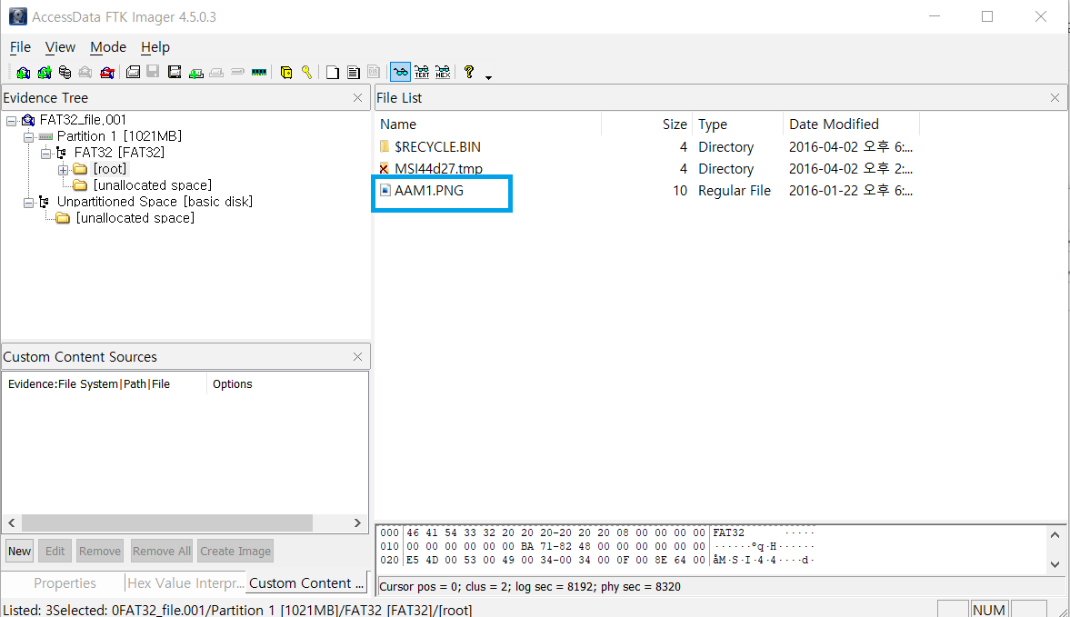Click the New button
Screen dimensions: 1070x617
pos(19,551)
